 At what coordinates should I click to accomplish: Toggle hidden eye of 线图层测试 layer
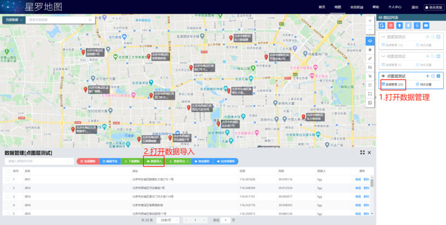point(383,56)
